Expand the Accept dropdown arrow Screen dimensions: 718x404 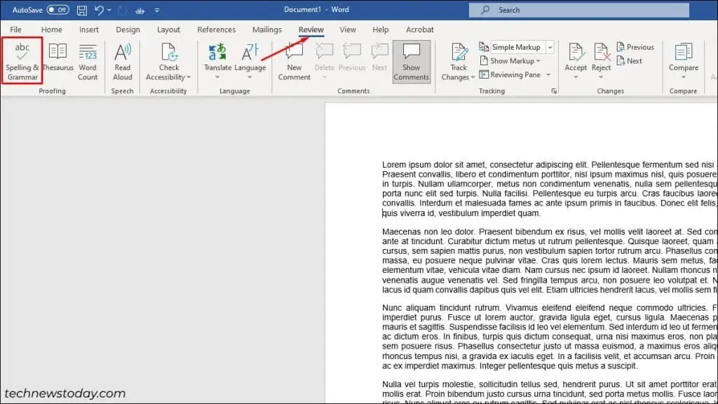pos(576,77)
